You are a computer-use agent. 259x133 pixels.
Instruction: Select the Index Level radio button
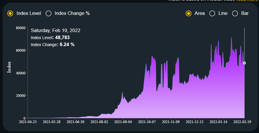10,13
